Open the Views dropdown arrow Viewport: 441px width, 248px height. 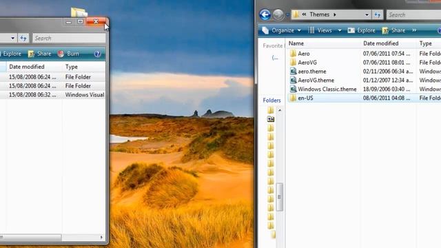click(x=340, y=30)
